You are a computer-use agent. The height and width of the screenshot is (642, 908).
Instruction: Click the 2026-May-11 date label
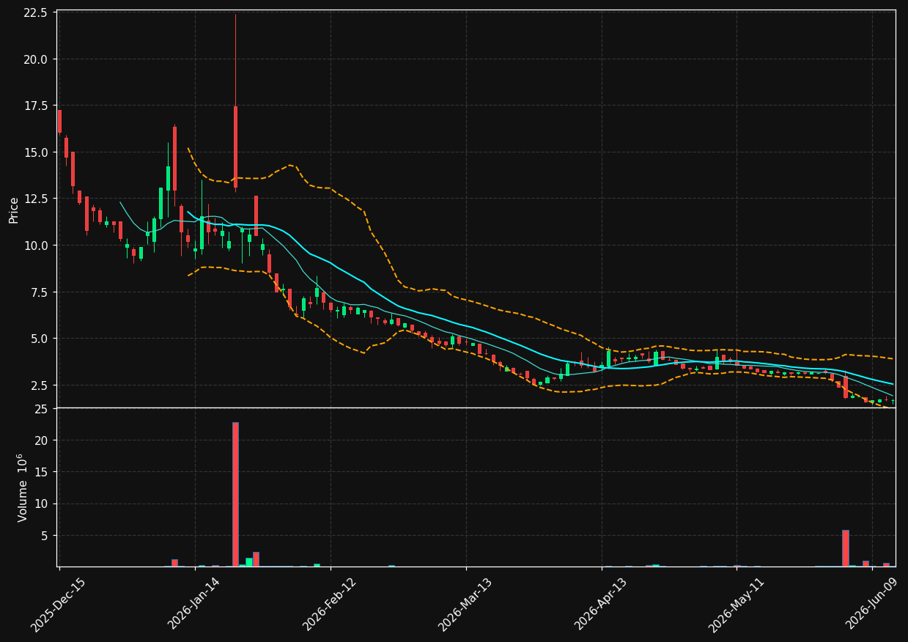pos(736,605)
